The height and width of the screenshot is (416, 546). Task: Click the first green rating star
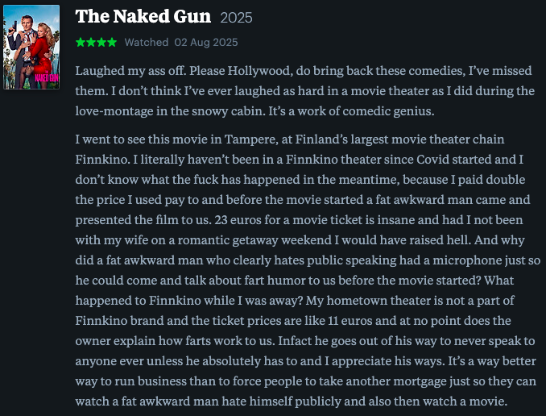tap(80, 42)
